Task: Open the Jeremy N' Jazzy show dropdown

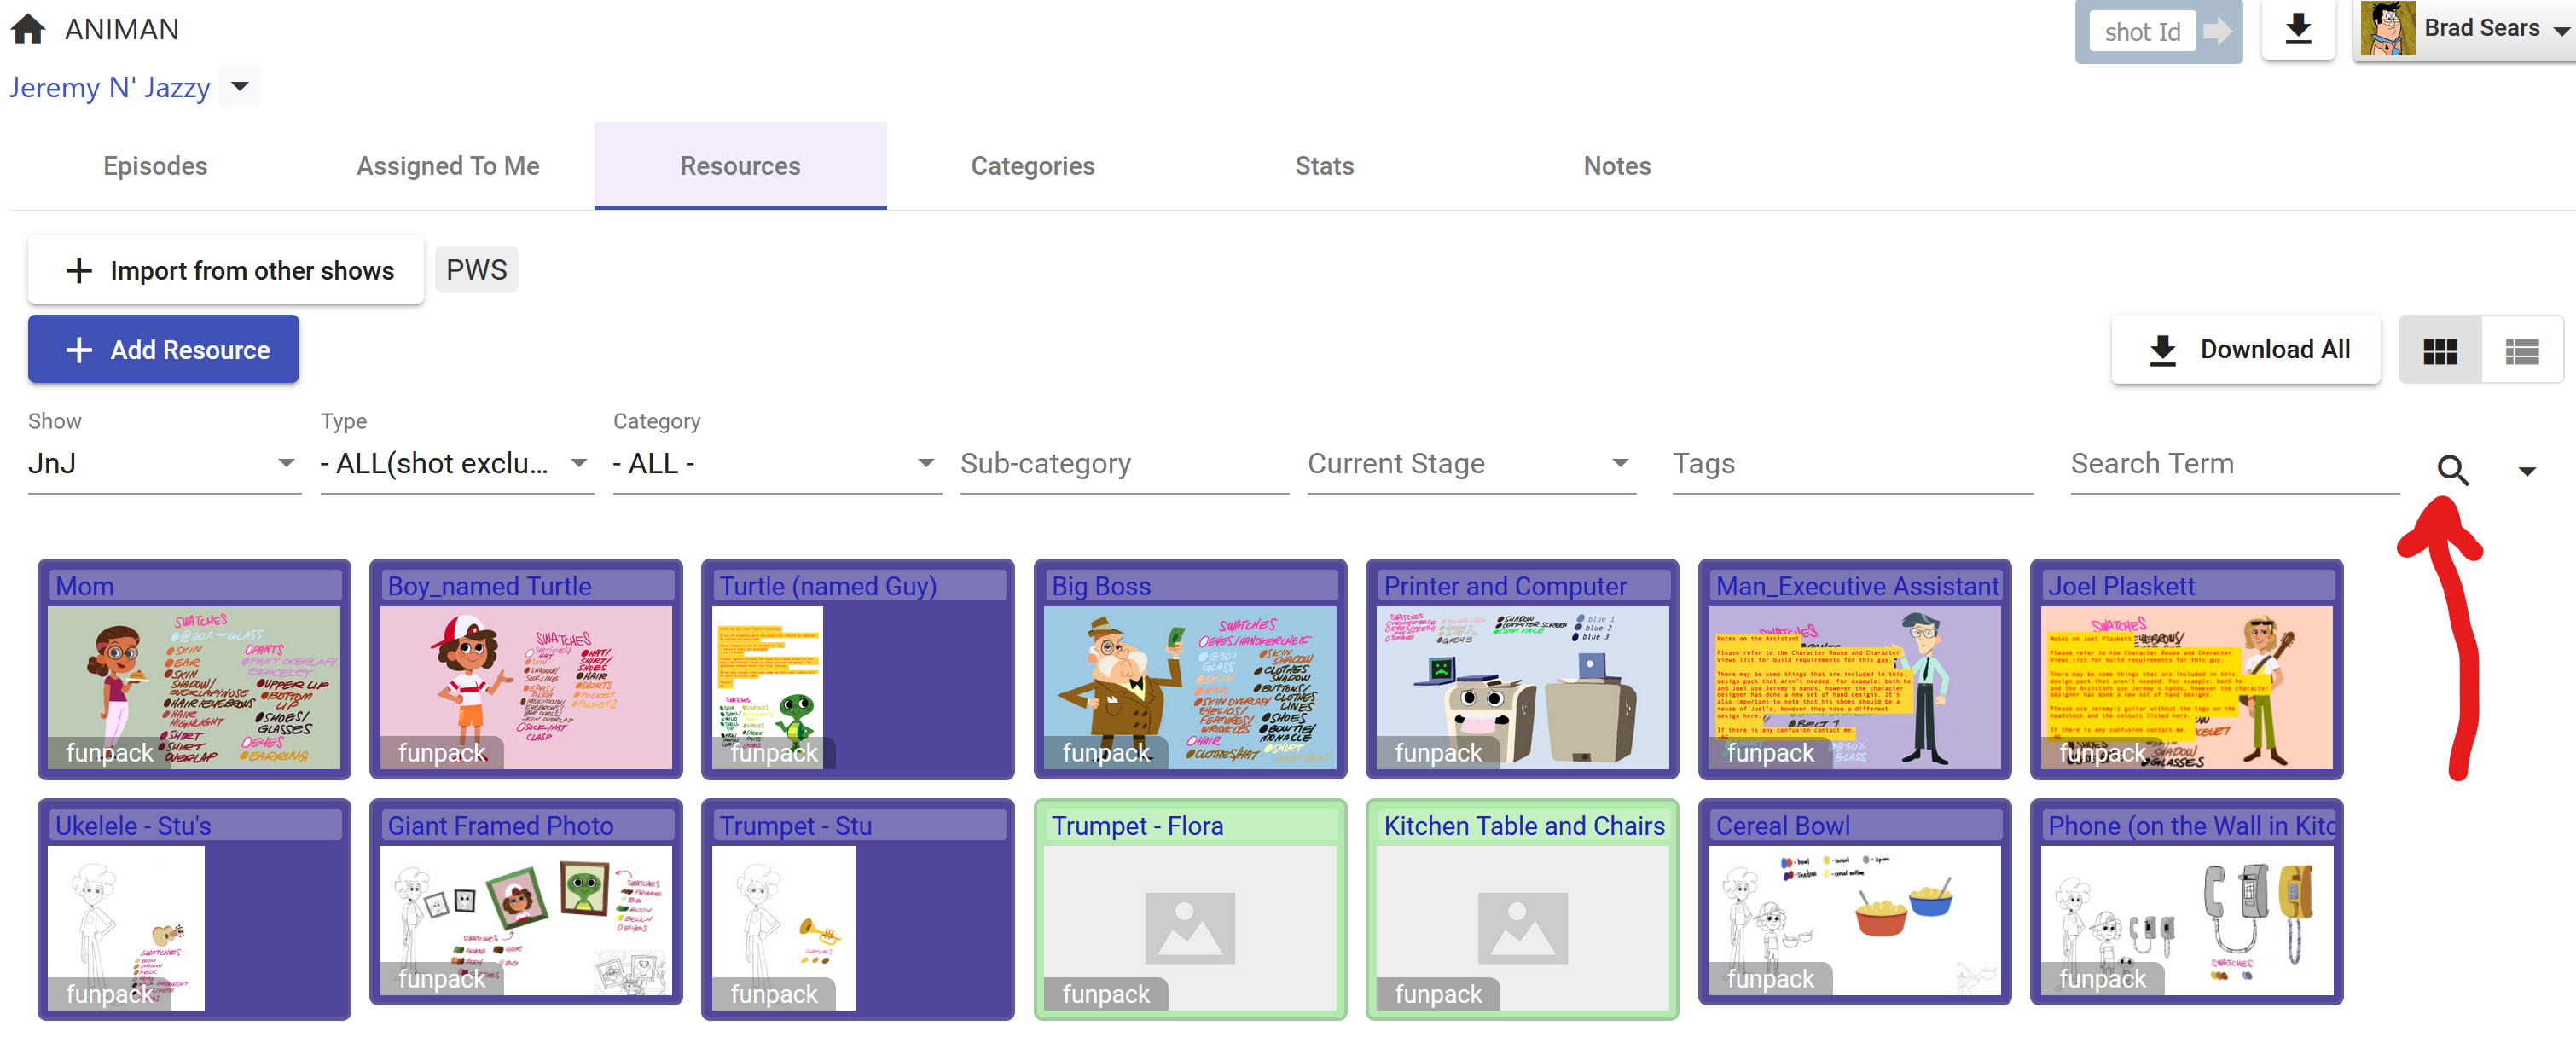Action: click(240, 87)
